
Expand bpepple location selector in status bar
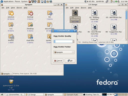click(6, 73)
